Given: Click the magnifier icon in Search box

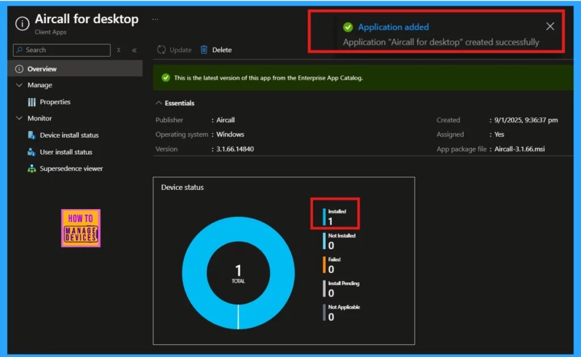Looking at the screenshot, I should 20,50.
